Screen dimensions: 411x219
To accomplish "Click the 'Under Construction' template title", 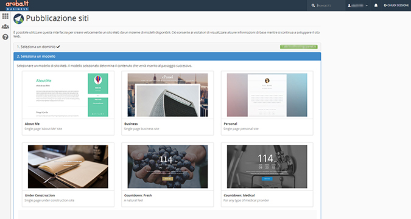I will (40, 195).
